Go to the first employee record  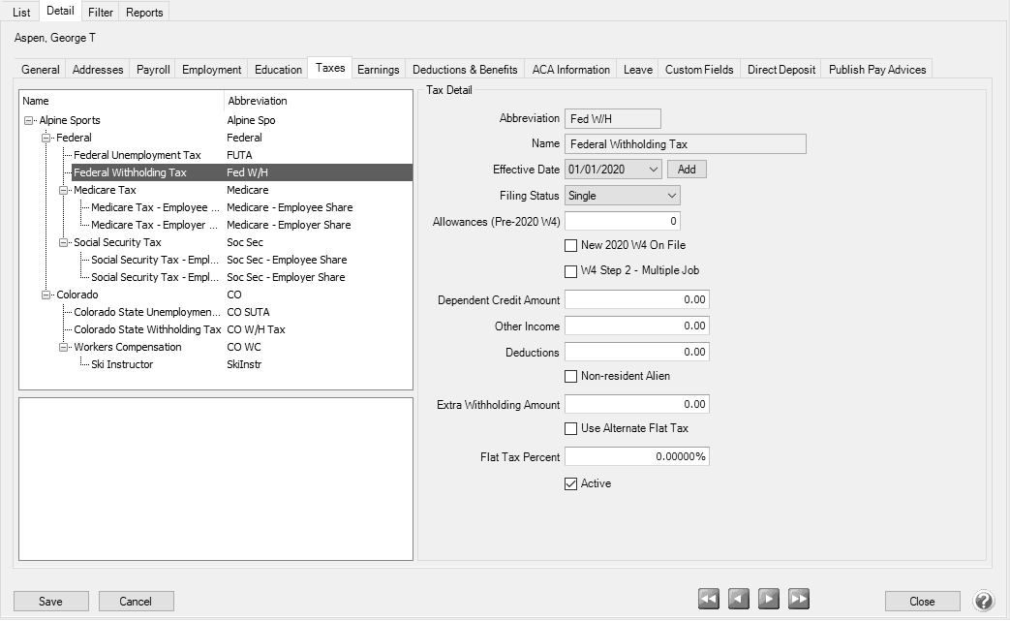[709, 599]
